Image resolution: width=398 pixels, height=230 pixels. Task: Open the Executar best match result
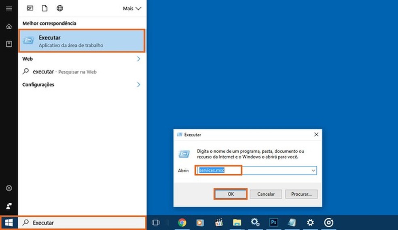[x=82, y=41]
